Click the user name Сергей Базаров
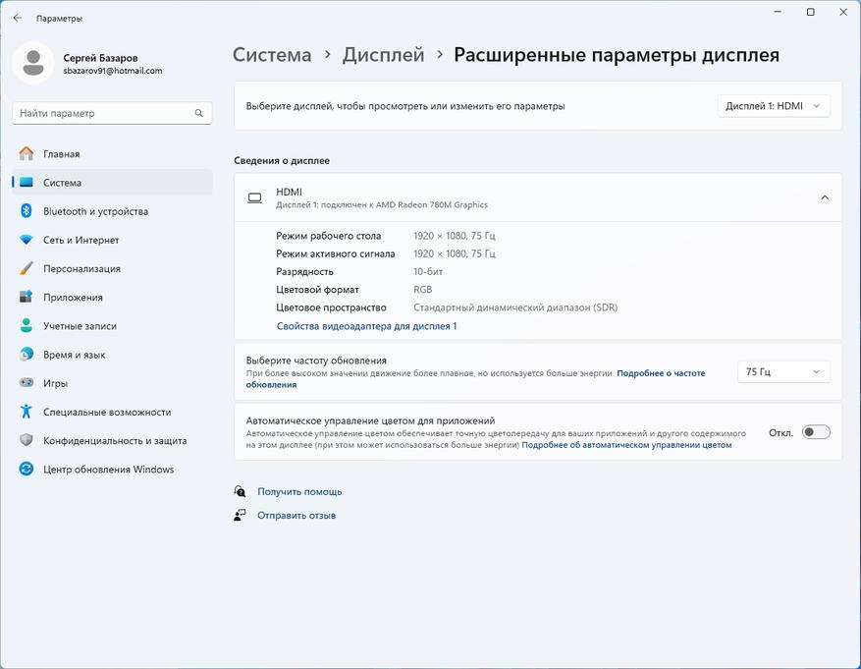 click(x=100, y=58)
